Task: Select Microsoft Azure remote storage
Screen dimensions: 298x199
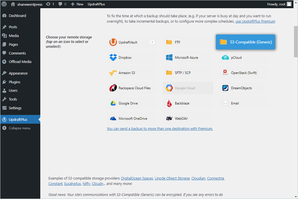Action: pyautogui.click(x=188, y=57)
